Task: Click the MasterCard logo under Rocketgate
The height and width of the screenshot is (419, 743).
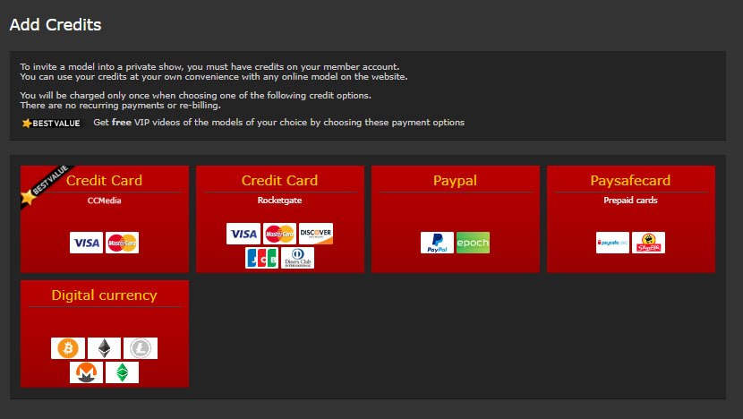Action: tap(279, 234)
